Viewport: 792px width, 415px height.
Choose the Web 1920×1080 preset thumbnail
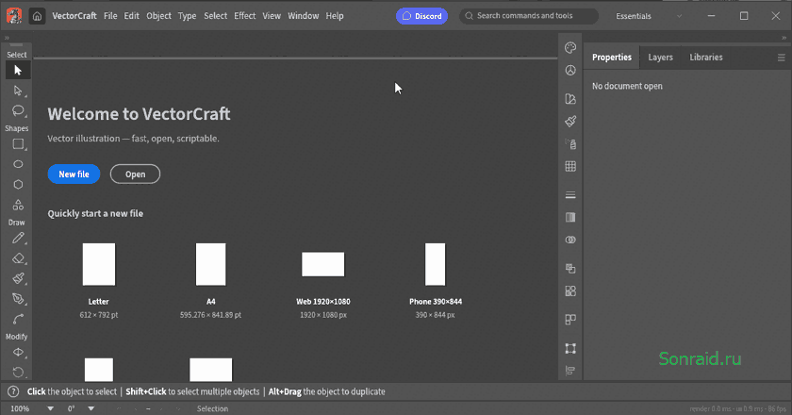point(322,264)
